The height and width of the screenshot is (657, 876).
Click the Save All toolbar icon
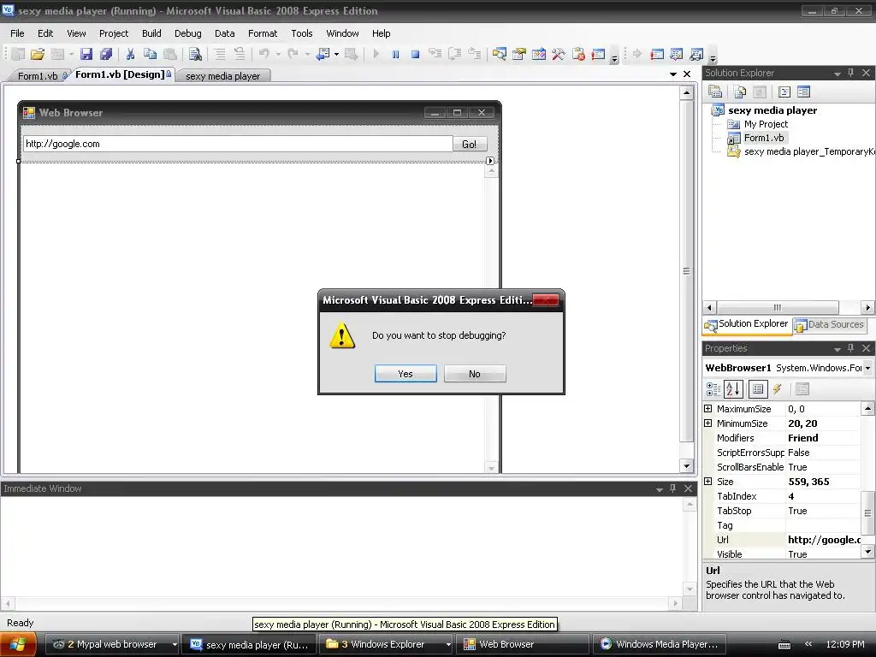[x=105, y=54]
